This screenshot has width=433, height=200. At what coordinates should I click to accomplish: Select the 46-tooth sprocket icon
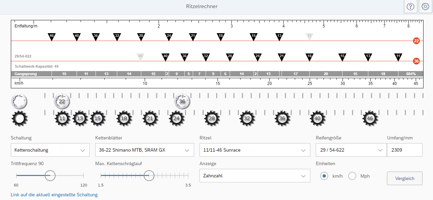coord(370,118)
